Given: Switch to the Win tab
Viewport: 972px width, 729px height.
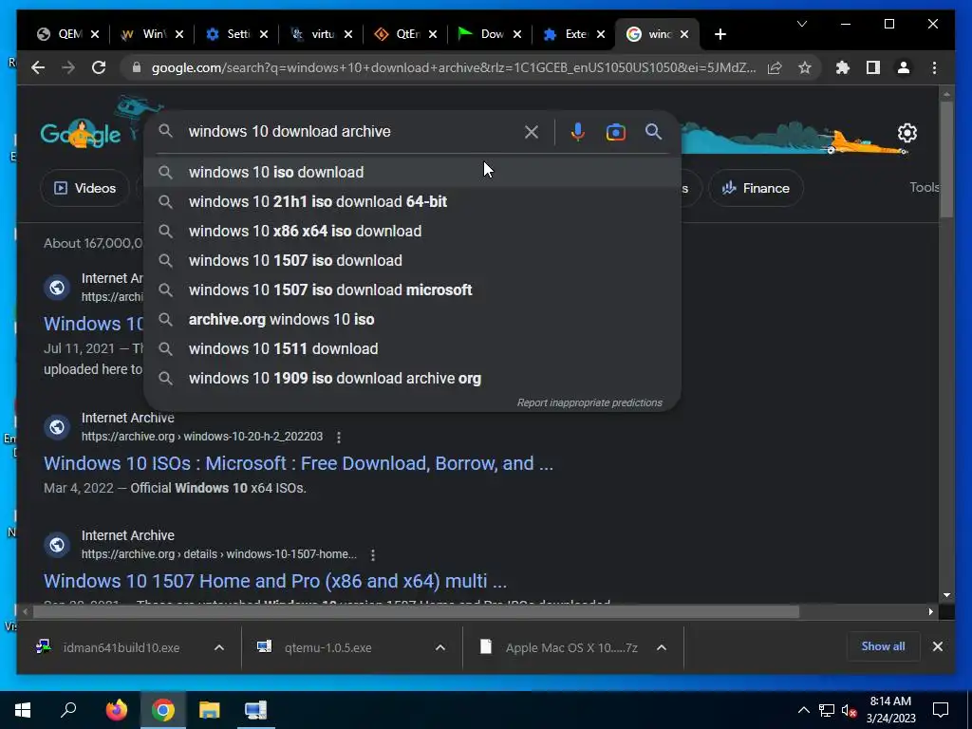Looking at the screenshot, I should tap(145, 34).
